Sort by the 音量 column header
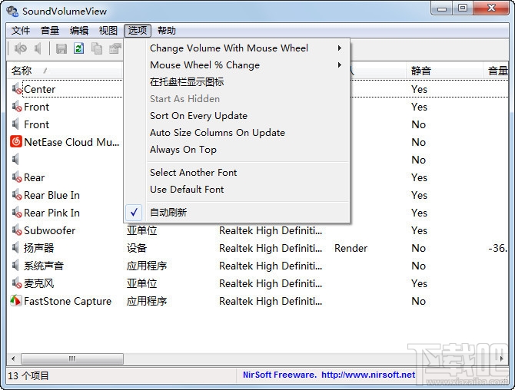The height and width of the screenshot is (390, 515). pyautogui.click(x=496, y=71)
